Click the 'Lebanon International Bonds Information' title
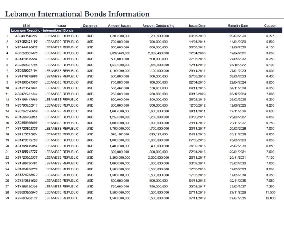 77,14
